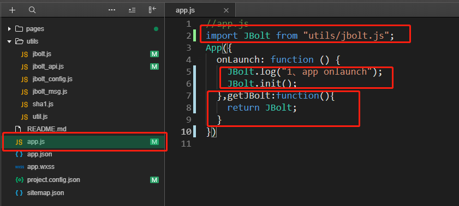The height and width of the screenshot is (206, 459).
Task: Open README.md file
Action: pos(47,129)
